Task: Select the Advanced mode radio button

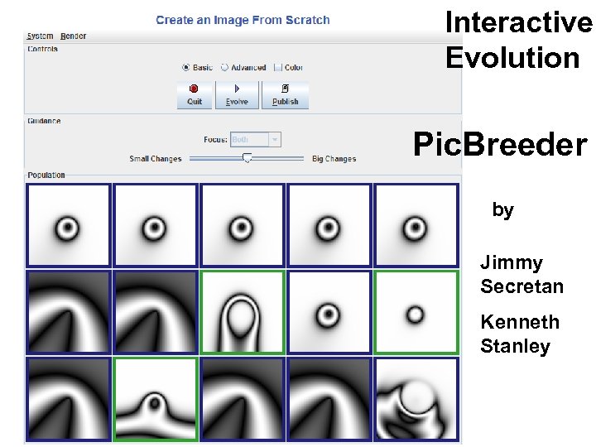Action: pyautogui.click(x=224, y=67)
